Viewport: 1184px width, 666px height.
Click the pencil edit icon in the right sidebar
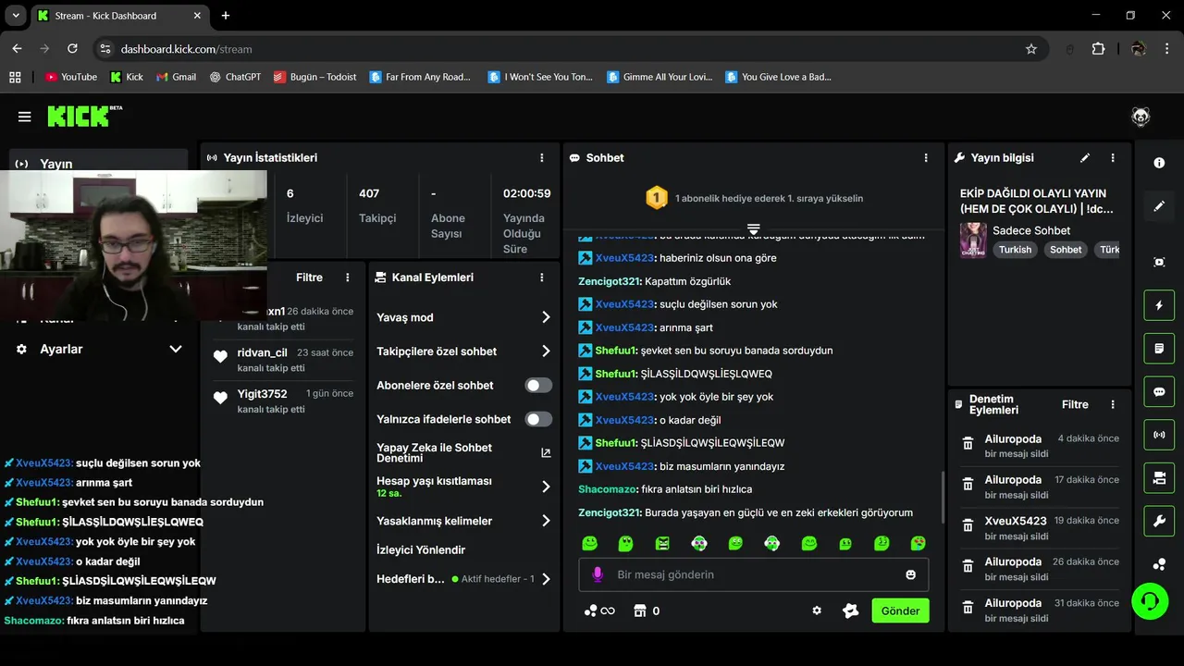1159,206
